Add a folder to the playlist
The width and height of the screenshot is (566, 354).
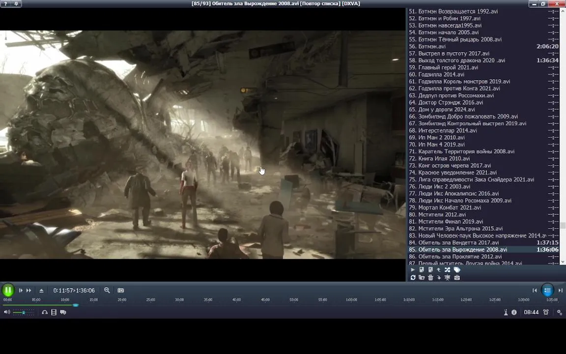point(422,277)
